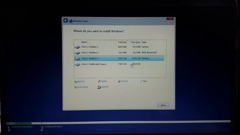Click the 706.9 GB total size cell
The height and width of the screenshot is (135, 240).
(122, 64)
